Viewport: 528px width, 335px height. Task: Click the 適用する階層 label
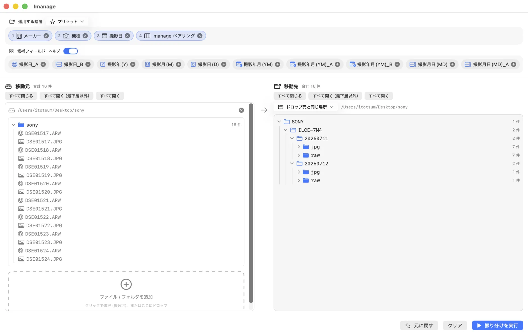[30, 22]
